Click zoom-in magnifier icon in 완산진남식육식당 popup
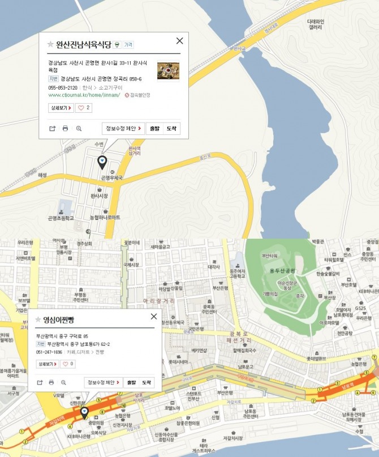The width and height of the screenshot is (379, 457). [79, 129]
